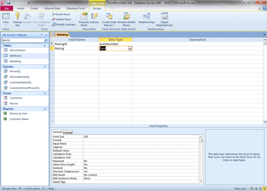
Task: Show the Property Sheet
Action: (84, 20)
